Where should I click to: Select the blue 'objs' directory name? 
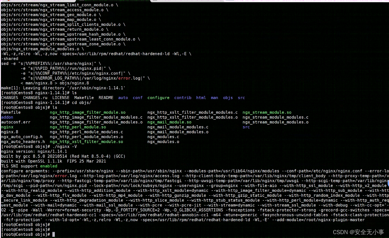(x=228, y=98)
